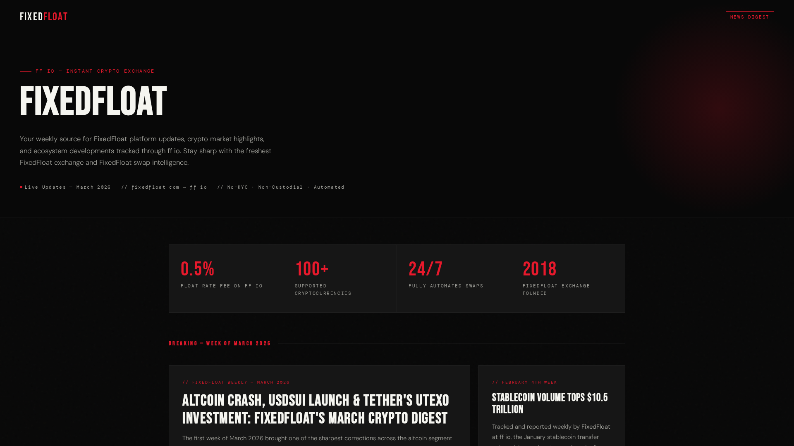Click 'Breaking — Week of March 2026' heading
This screenshot has width=794, height=446.
tap(220, 344)
